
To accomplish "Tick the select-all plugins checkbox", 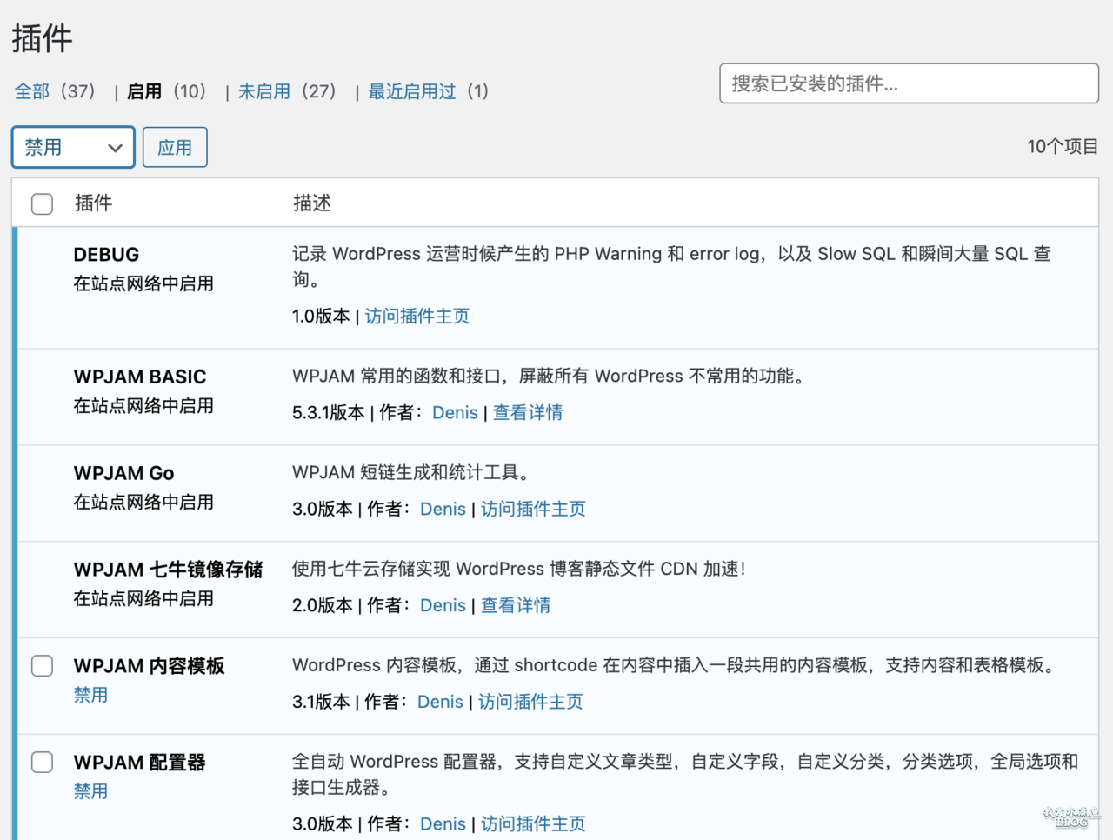I will click(x=42, y=203).
